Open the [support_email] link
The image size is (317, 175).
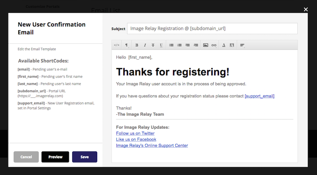pyautogui.click(x=259, y=96)
